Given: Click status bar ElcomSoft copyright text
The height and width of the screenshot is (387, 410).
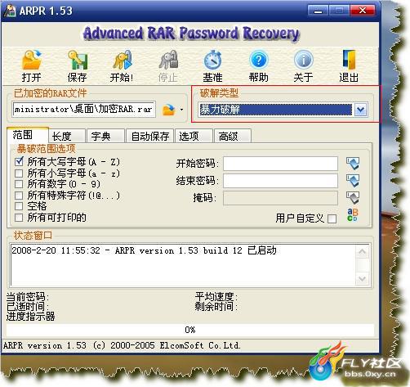Looking at the screenshot, I should point(122,345).
